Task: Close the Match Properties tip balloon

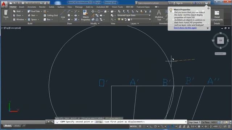Action: click(208, 8)
